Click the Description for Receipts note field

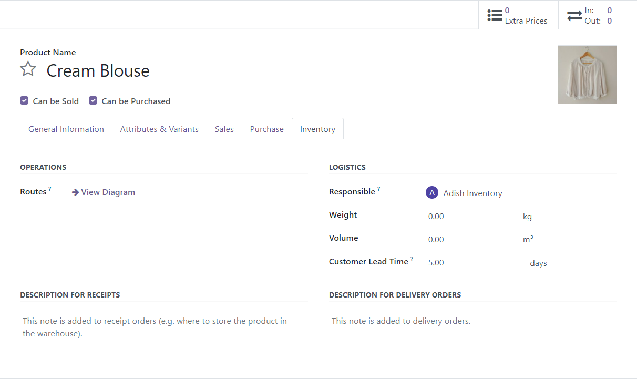pyautogui.click(x=164, y=327)
